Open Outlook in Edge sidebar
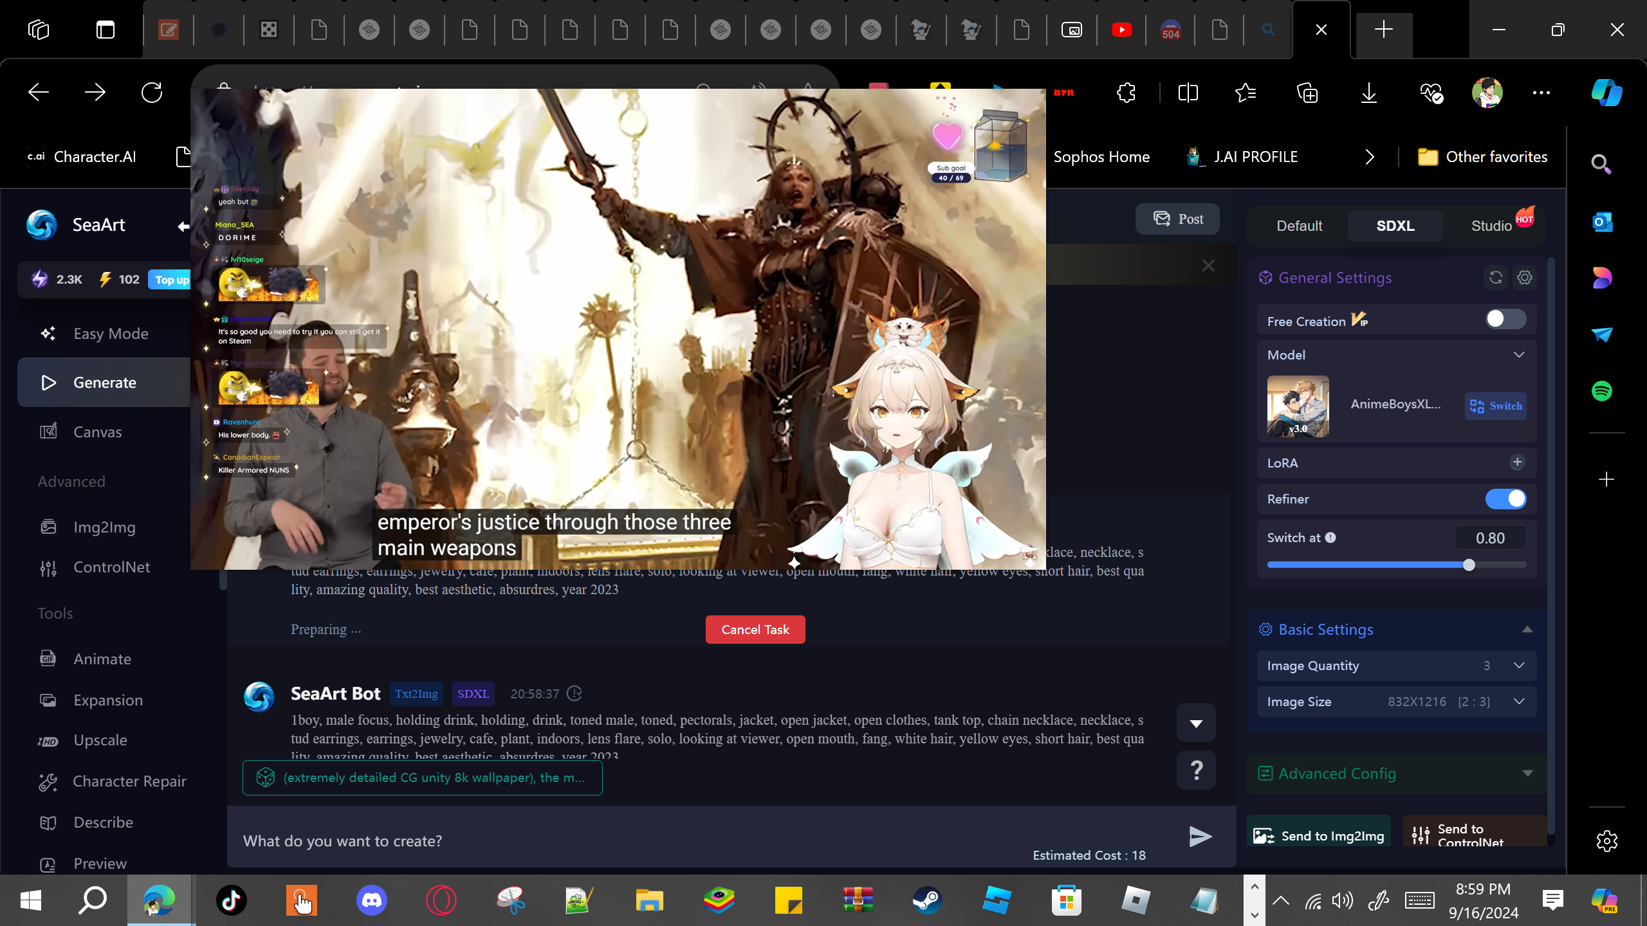1647x926 pixels. 1602,222
